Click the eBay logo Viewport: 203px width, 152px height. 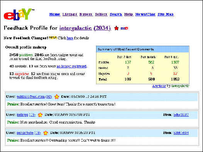click(19, 14)
